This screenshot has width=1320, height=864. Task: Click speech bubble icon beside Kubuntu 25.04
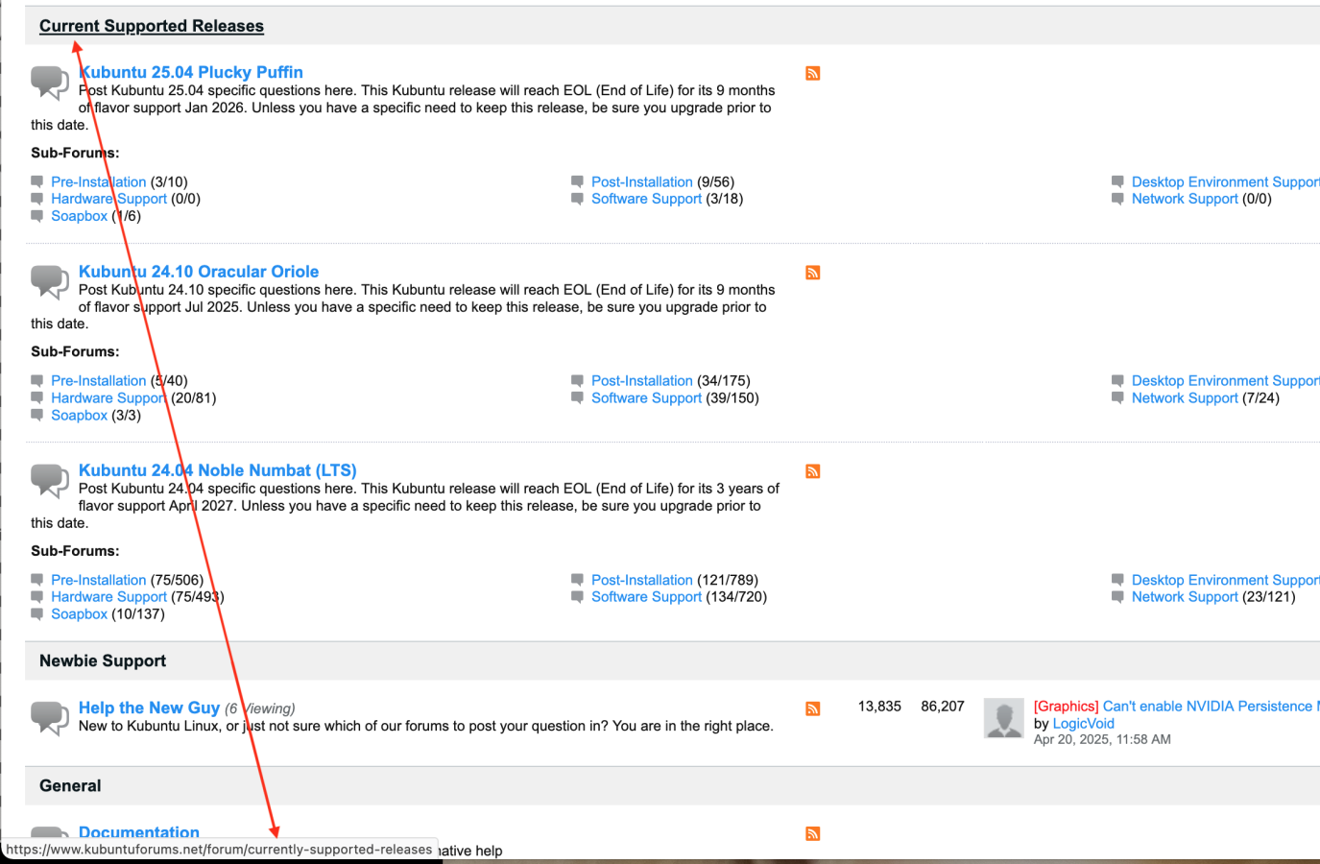pos(50,83)
